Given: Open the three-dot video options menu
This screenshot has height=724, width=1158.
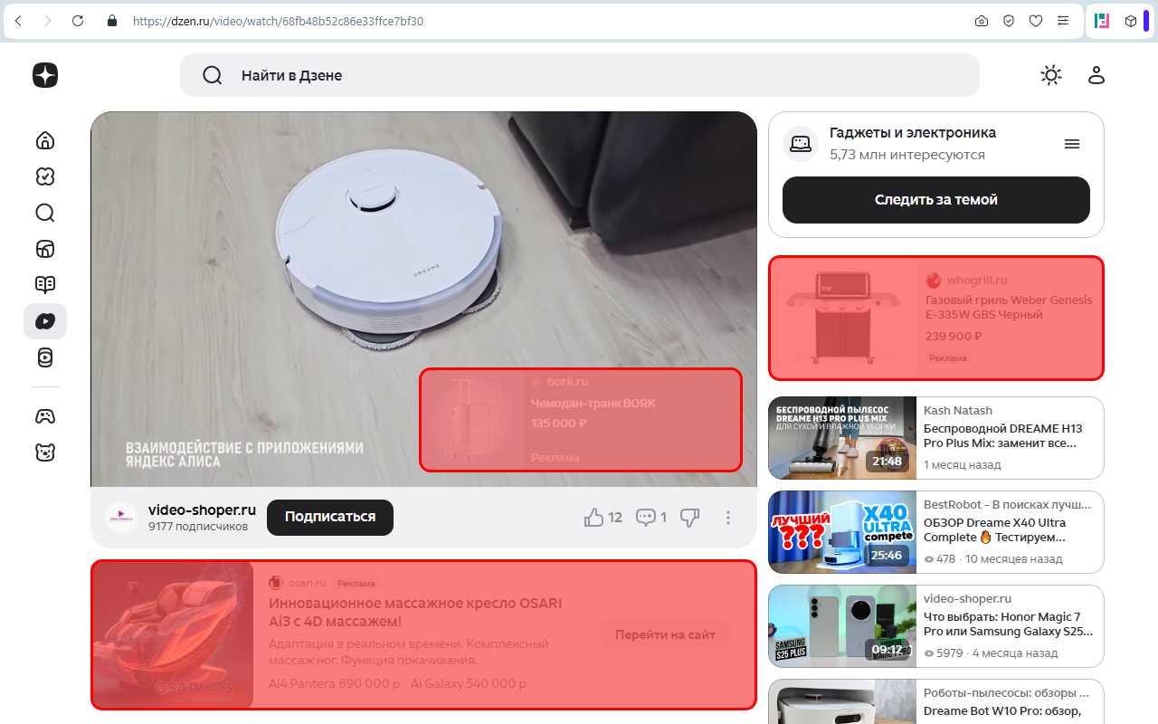Looking at the screenshot, I should coord(728,518).
